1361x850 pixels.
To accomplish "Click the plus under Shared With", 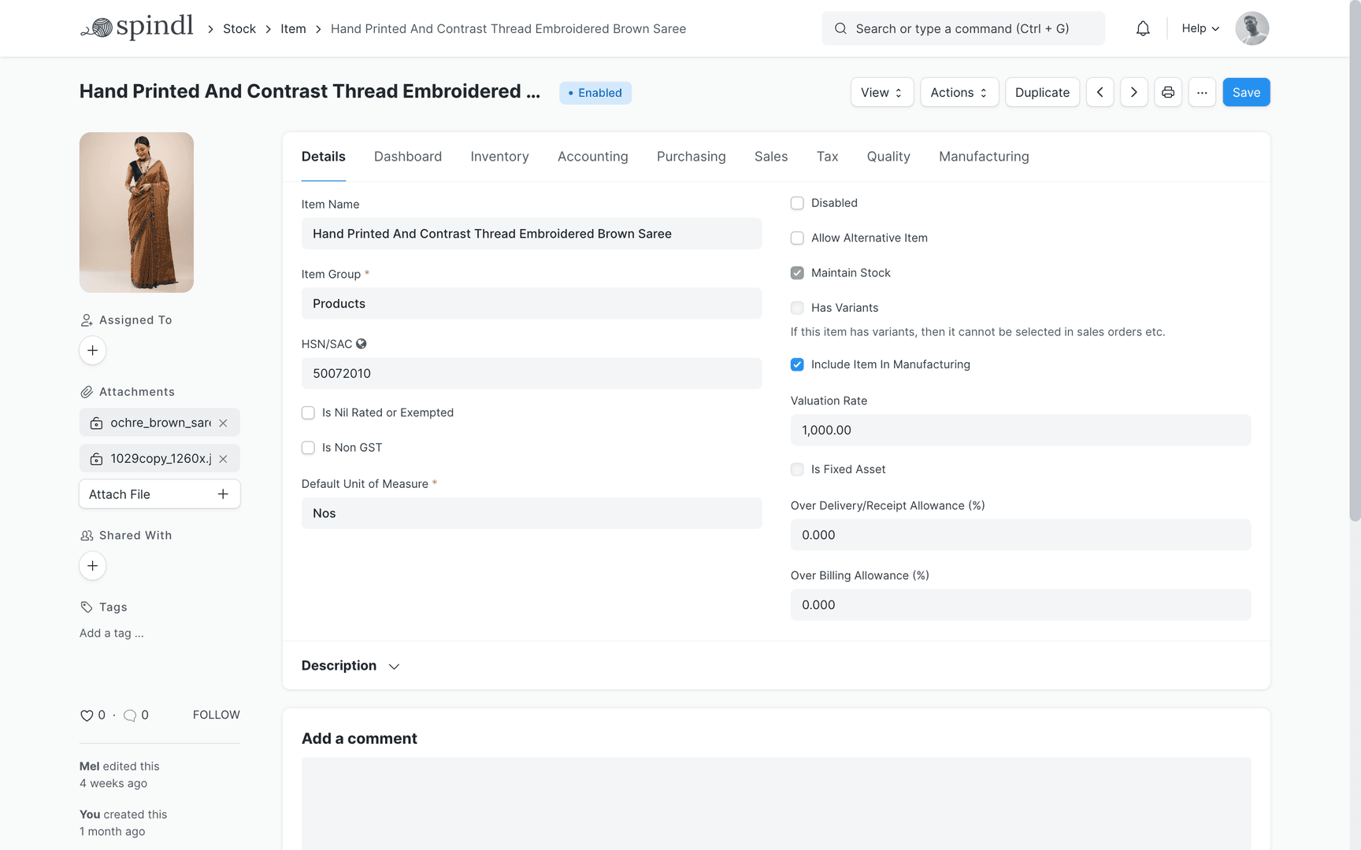I will 93,566.
